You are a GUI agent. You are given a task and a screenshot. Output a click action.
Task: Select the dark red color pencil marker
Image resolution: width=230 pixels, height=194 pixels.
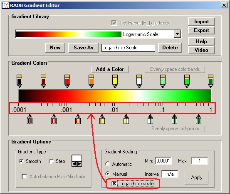coord(43,81)
